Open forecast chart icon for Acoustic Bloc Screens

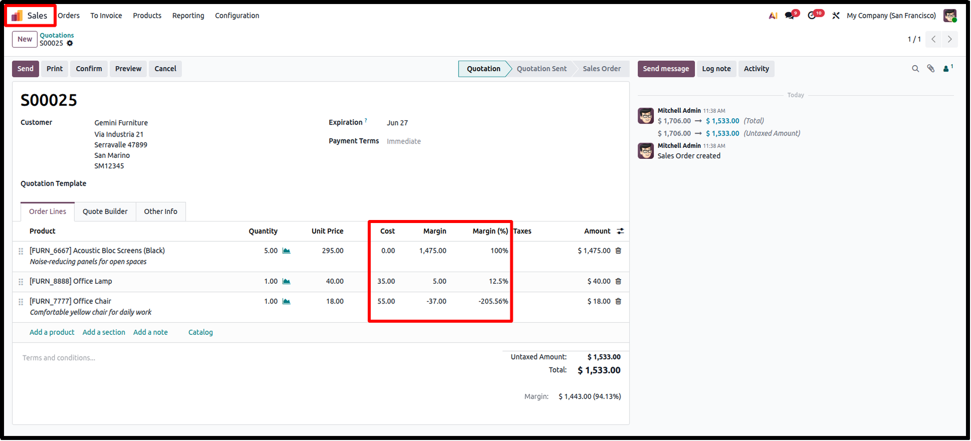pyautogui.click(x=286, y=251)
